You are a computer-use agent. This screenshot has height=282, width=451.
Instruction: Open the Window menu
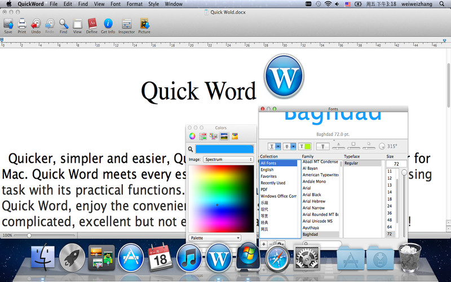[174, 4]
